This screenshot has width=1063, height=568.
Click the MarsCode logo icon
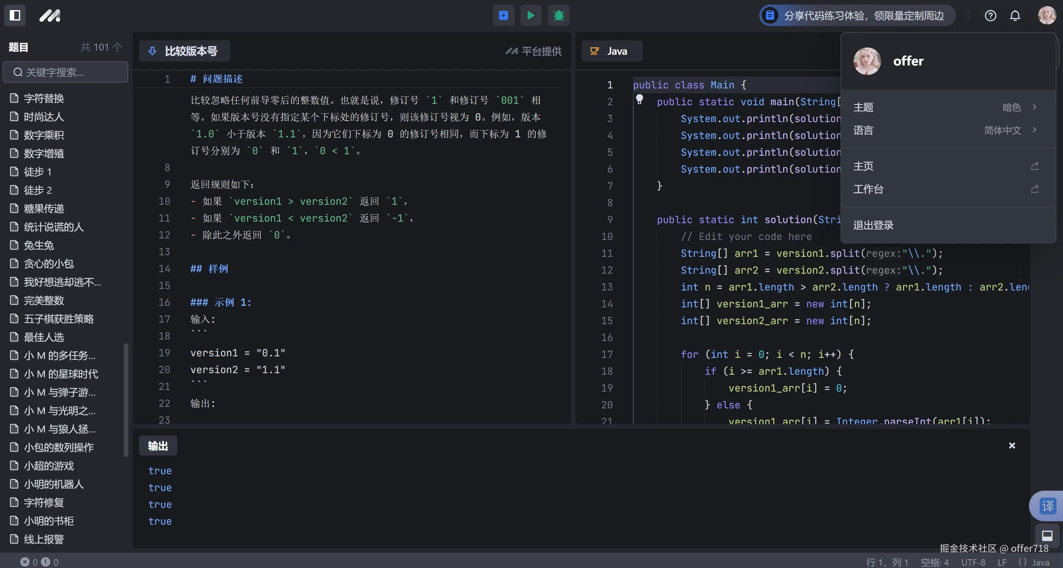(50, 15)
